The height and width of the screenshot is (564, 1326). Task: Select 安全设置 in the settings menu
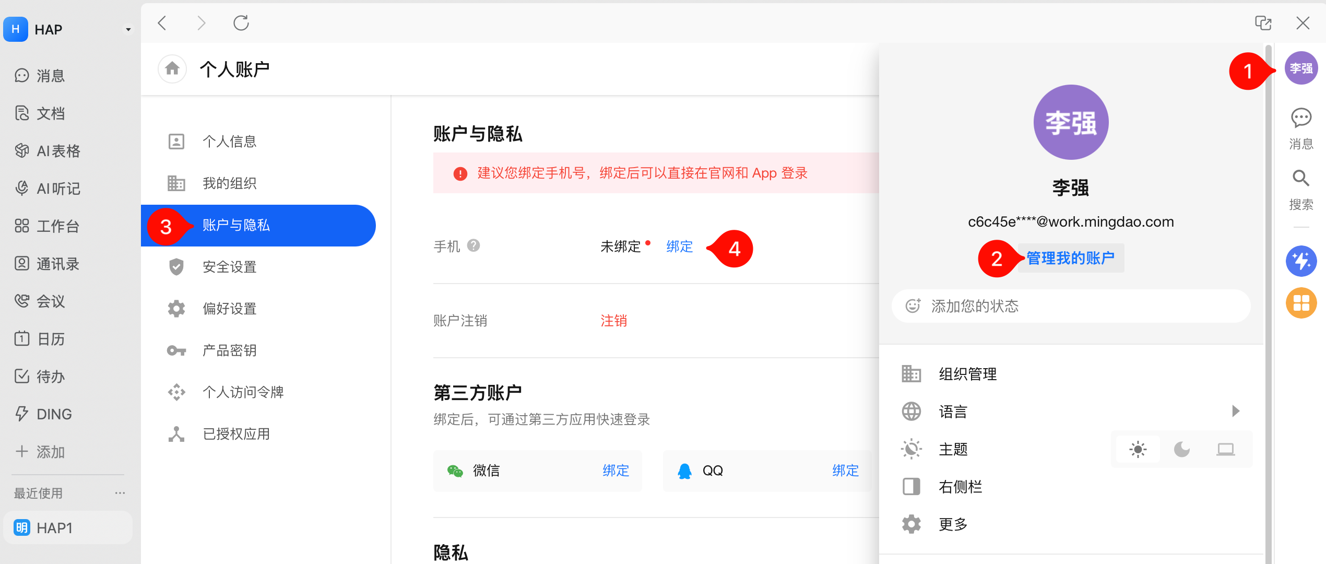(258, 267)
